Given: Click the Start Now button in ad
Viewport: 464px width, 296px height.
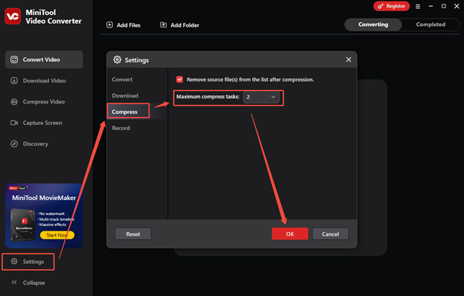Looking at the screenshot, I should coord(57,235).
